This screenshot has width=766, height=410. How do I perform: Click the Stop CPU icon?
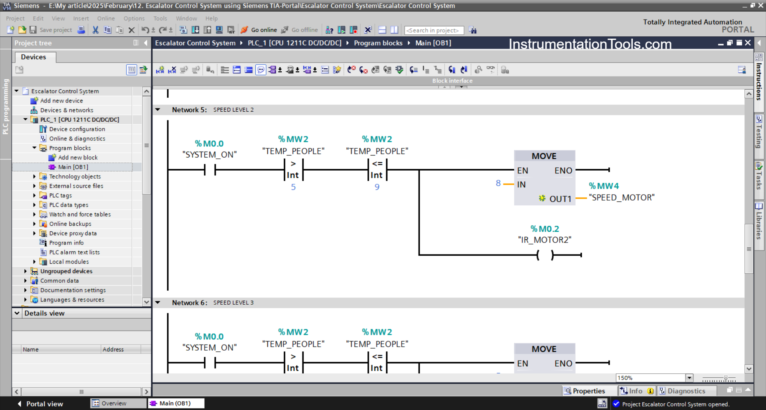[x=353, y=30]
